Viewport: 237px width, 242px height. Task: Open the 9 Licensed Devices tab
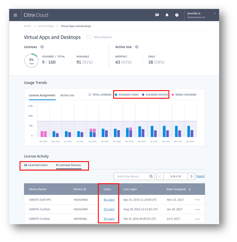[x=69, y=165]
